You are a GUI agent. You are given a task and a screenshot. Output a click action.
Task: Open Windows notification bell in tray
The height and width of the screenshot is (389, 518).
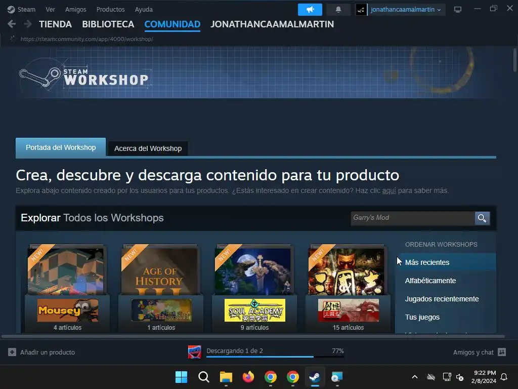coord(504,377)
